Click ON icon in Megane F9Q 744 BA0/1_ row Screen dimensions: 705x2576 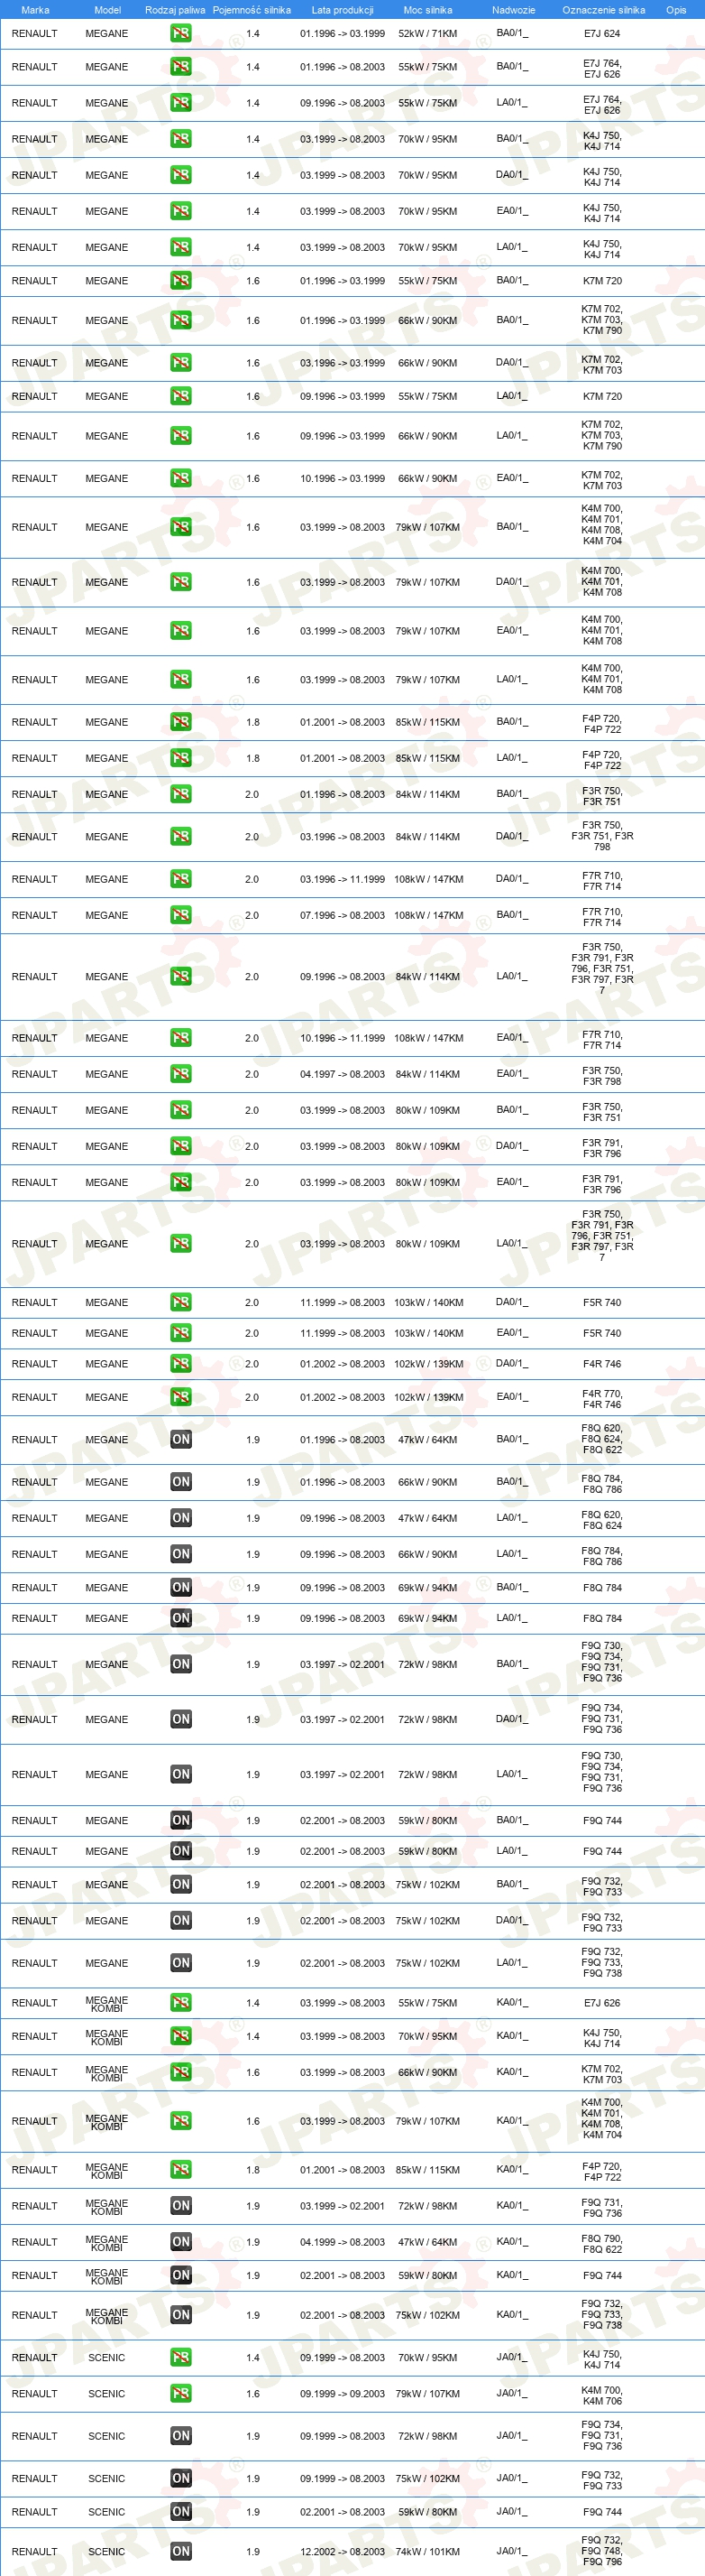[x=180, y=1821]
